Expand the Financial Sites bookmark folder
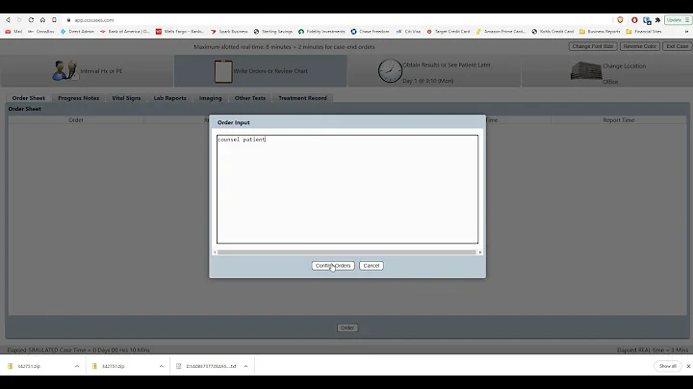 click(x=644, y=32)
